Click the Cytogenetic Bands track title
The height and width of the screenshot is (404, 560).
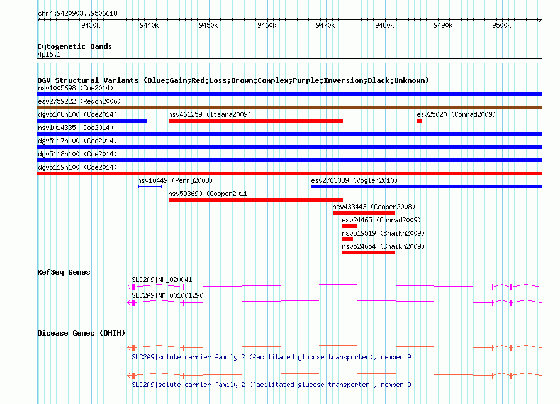75,46
